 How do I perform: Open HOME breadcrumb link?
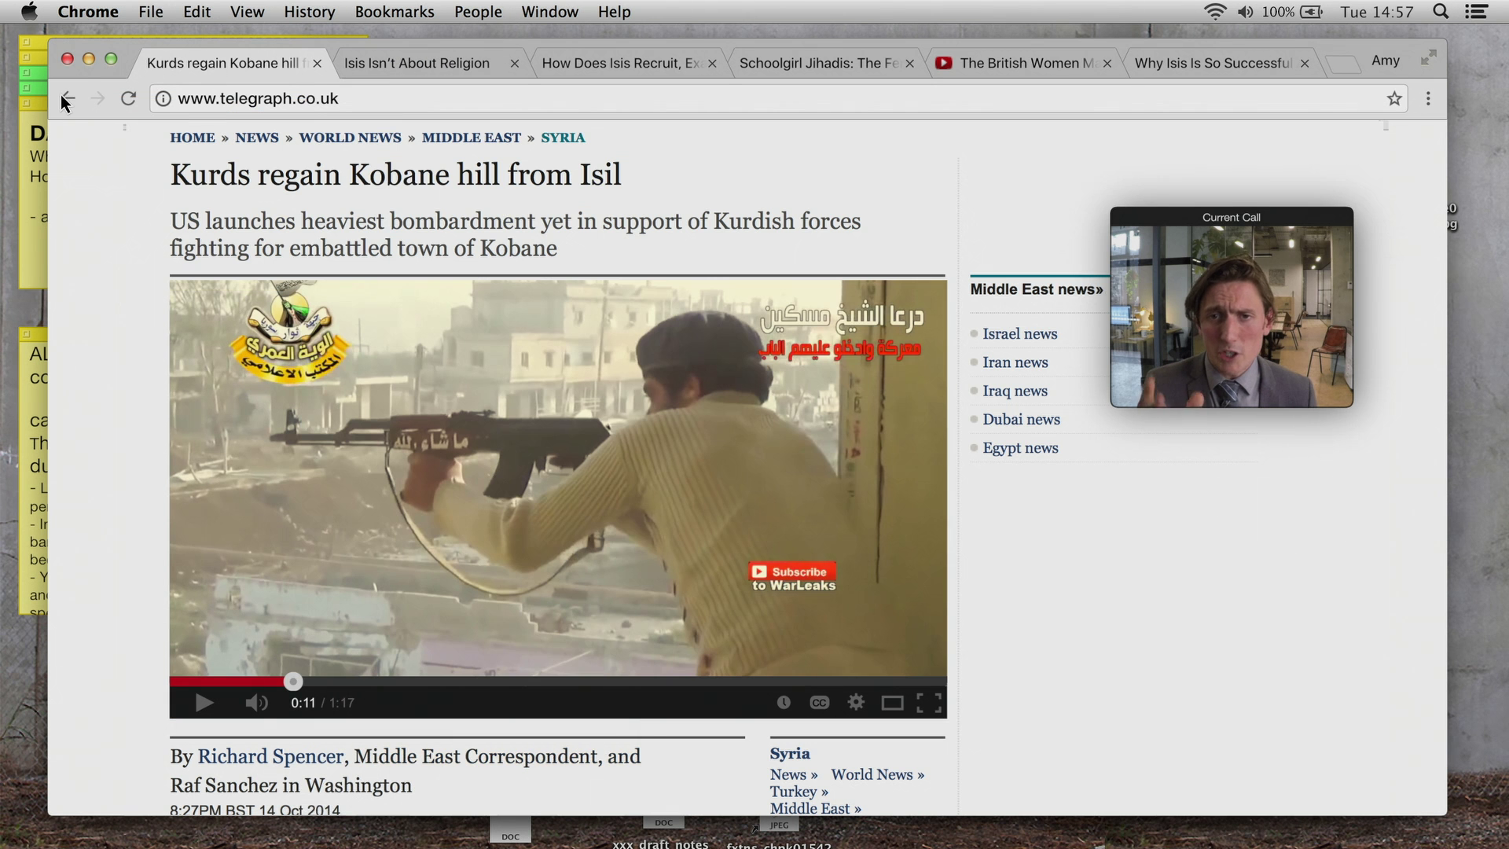[193, 138]
